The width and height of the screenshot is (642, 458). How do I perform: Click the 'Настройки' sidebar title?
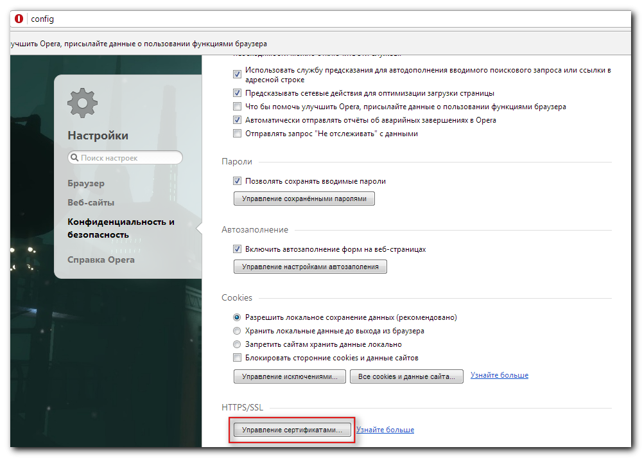point(98,136)
